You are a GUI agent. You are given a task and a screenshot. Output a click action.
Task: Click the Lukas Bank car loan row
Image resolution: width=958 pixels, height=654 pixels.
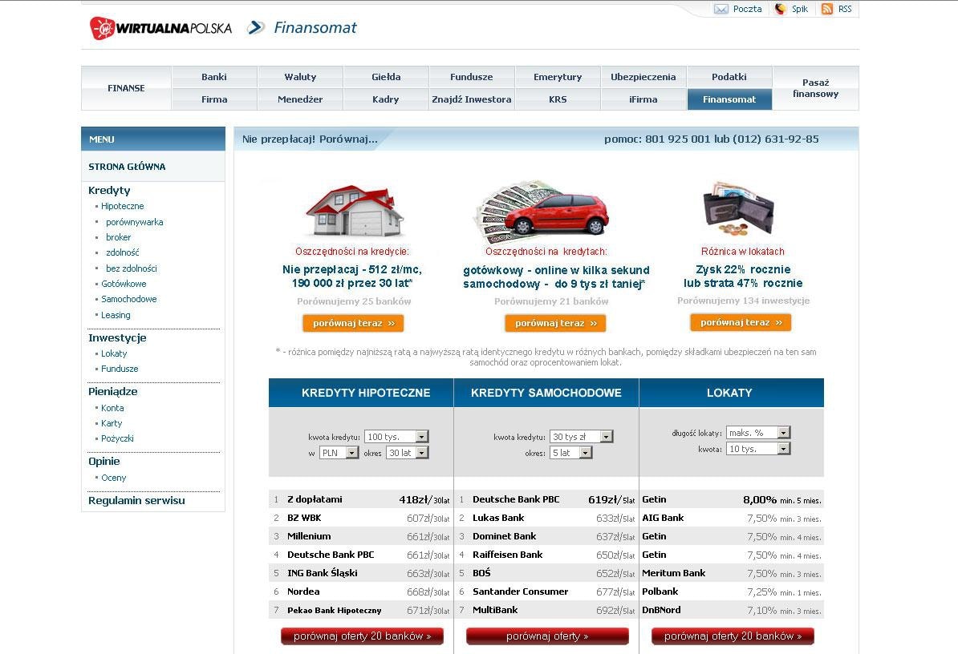pos(546,518)
